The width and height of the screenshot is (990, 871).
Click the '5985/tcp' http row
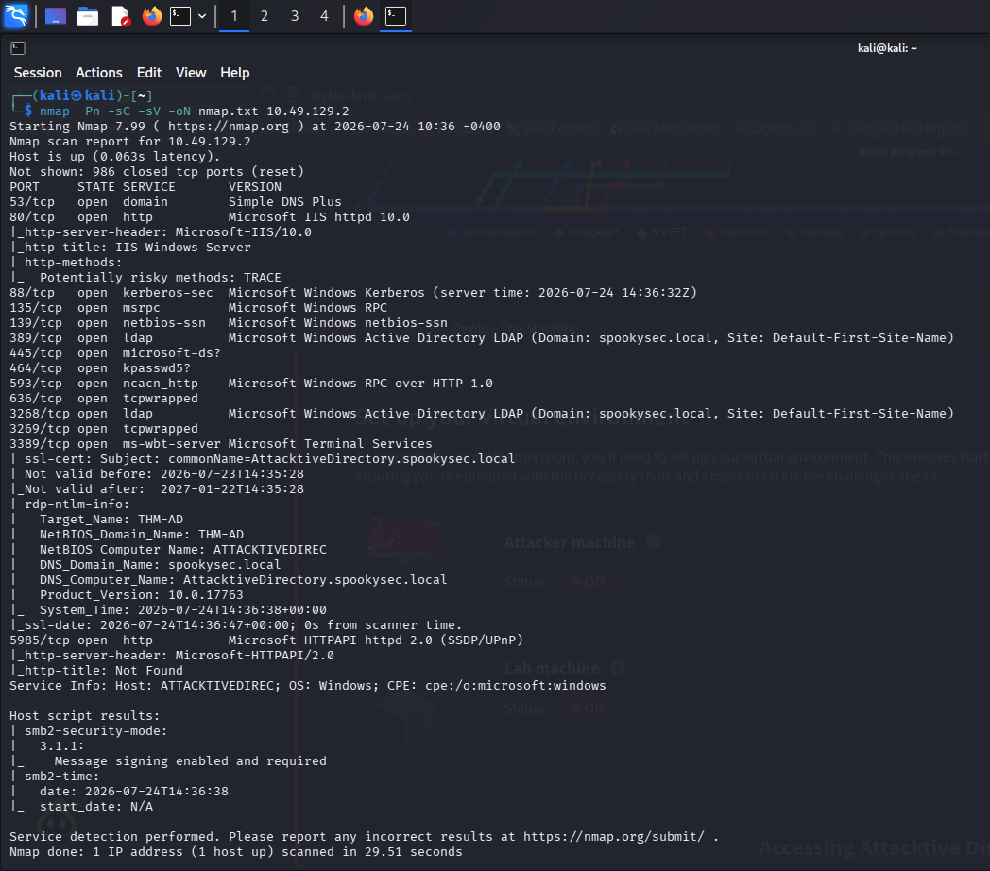[266, 640]
